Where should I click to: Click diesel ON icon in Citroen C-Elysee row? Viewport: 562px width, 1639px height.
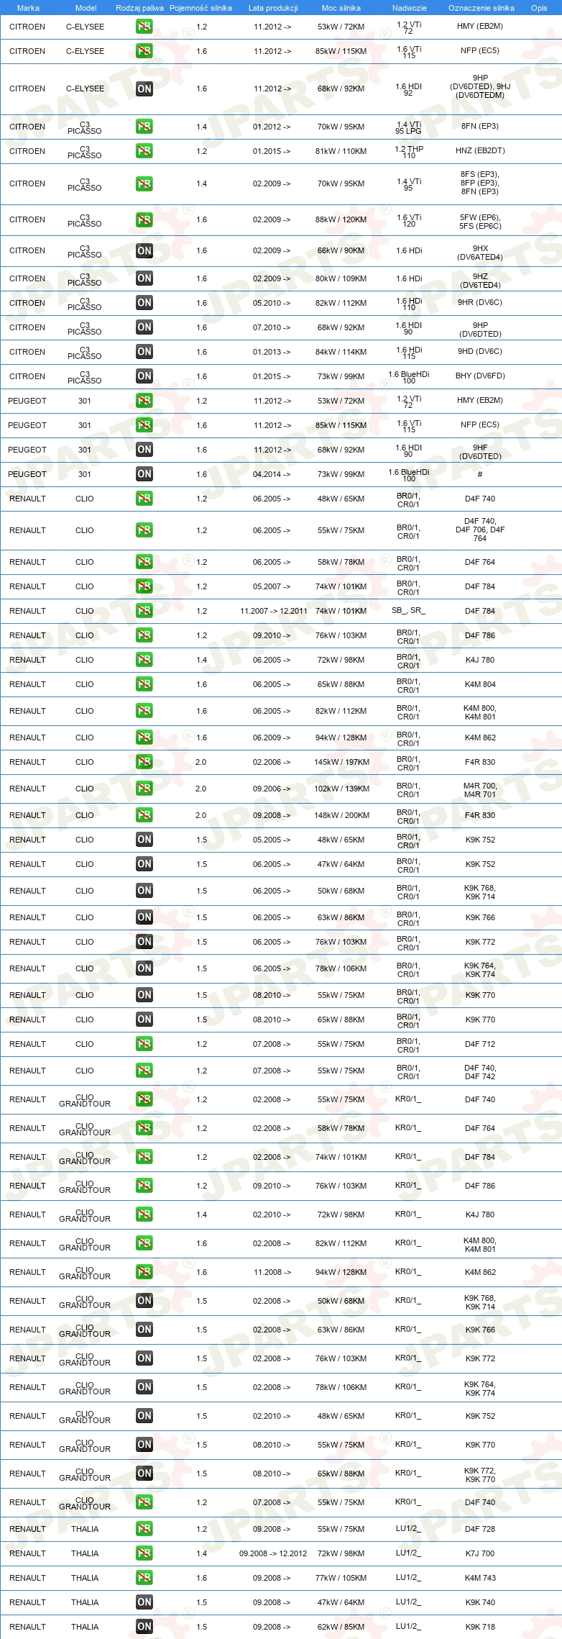144,88
